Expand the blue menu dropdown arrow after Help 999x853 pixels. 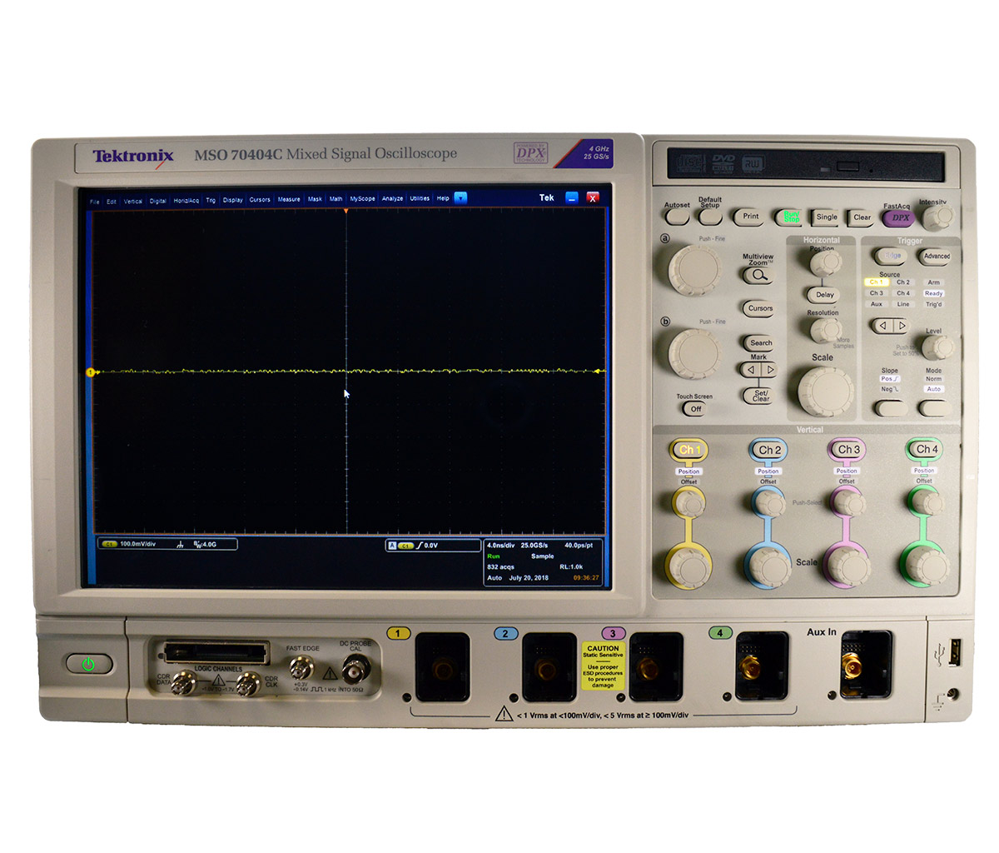tap(460, 198)
